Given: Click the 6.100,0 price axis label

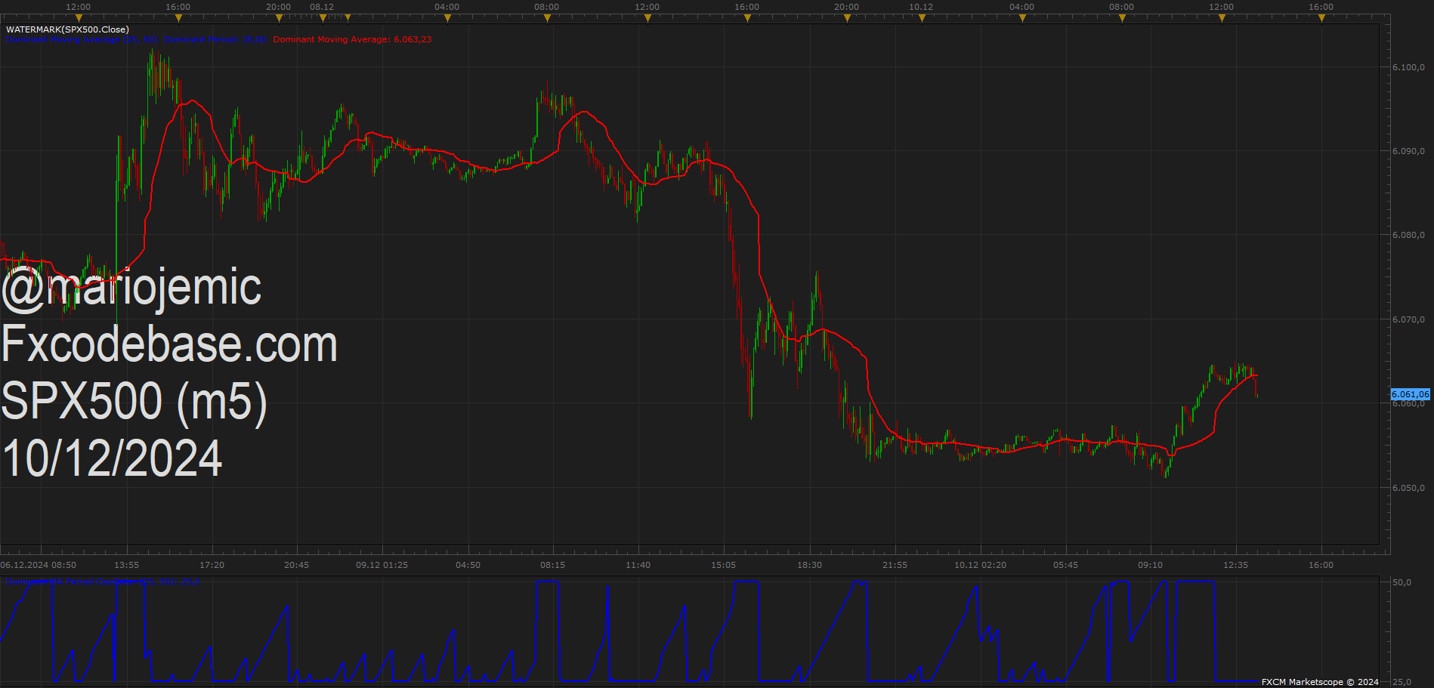Looking at the screenshot, I should coord(1408,67).
